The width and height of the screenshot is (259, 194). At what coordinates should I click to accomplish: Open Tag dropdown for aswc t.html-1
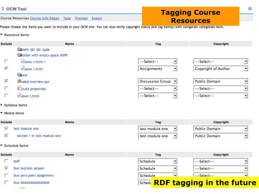pos(158,62)
